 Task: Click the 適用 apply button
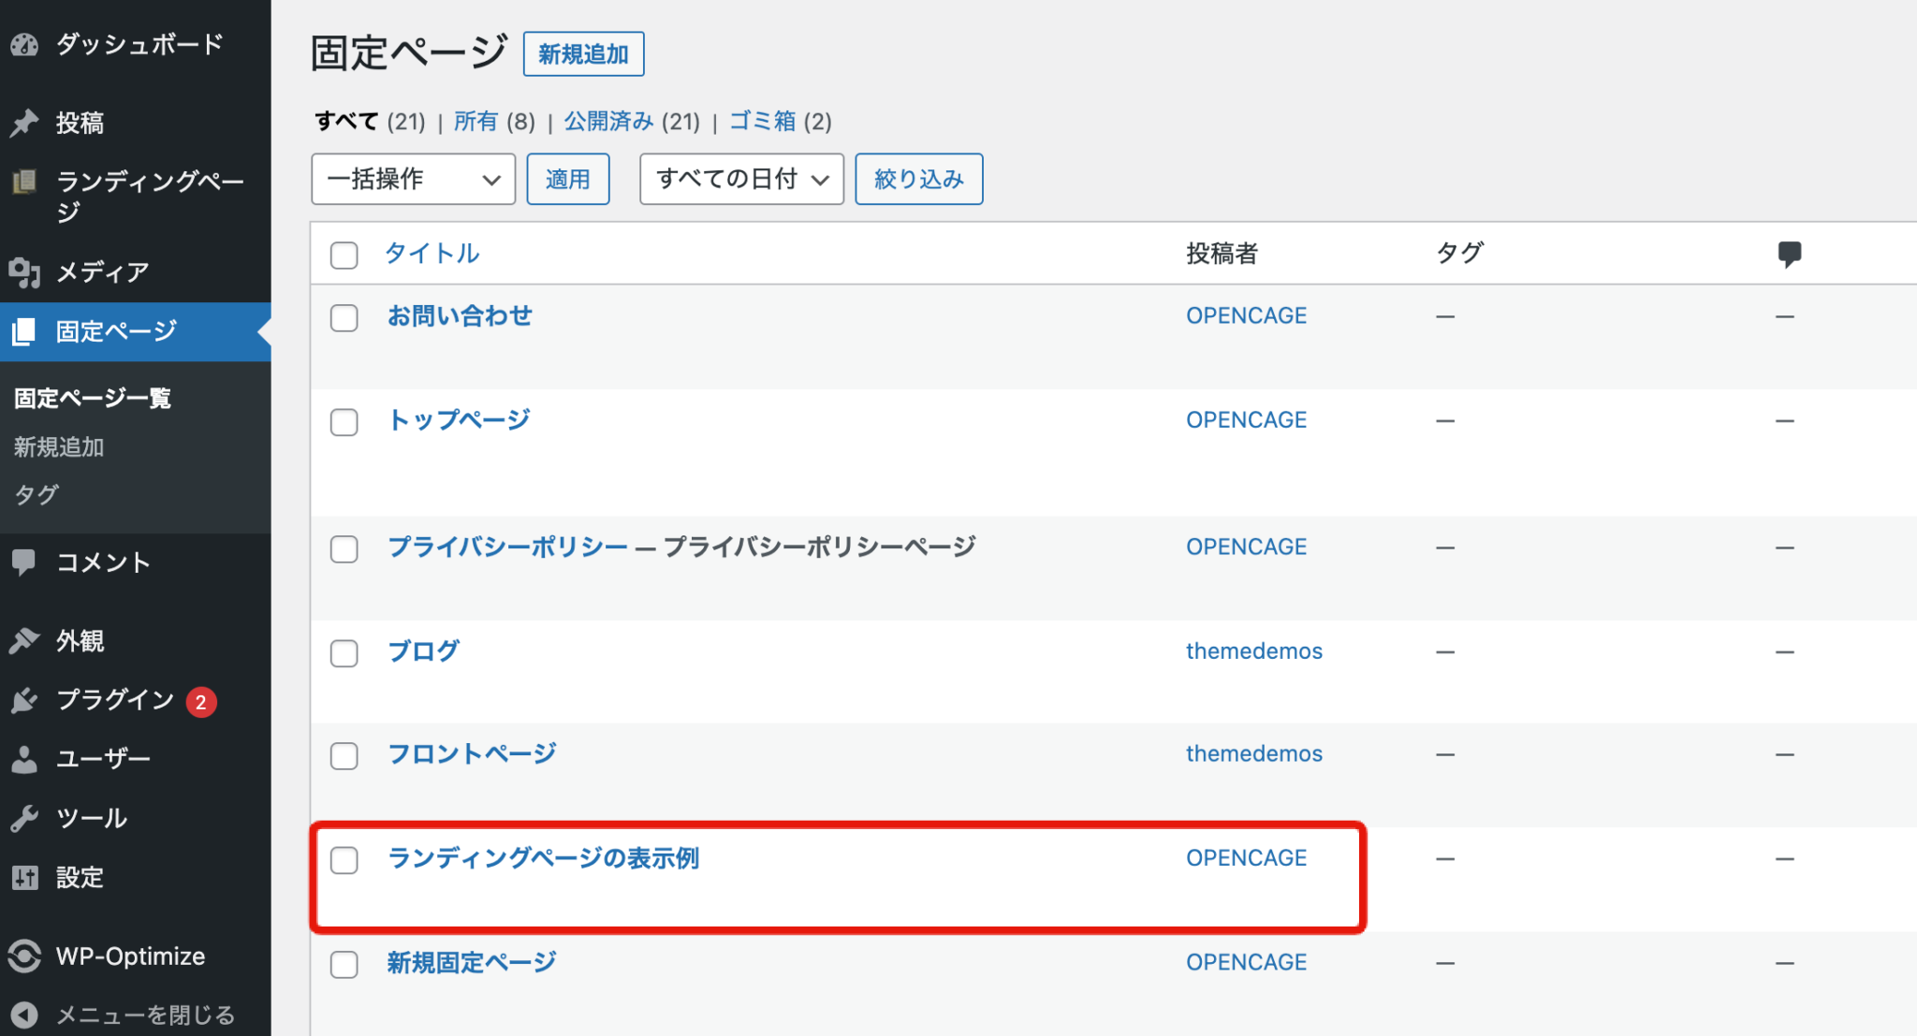(x=567, y=179)
